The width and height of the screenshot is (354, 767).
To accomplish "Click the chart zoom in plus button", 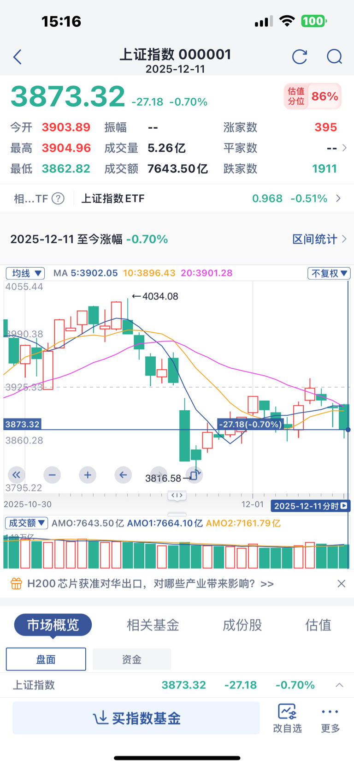I will [88, 474].
